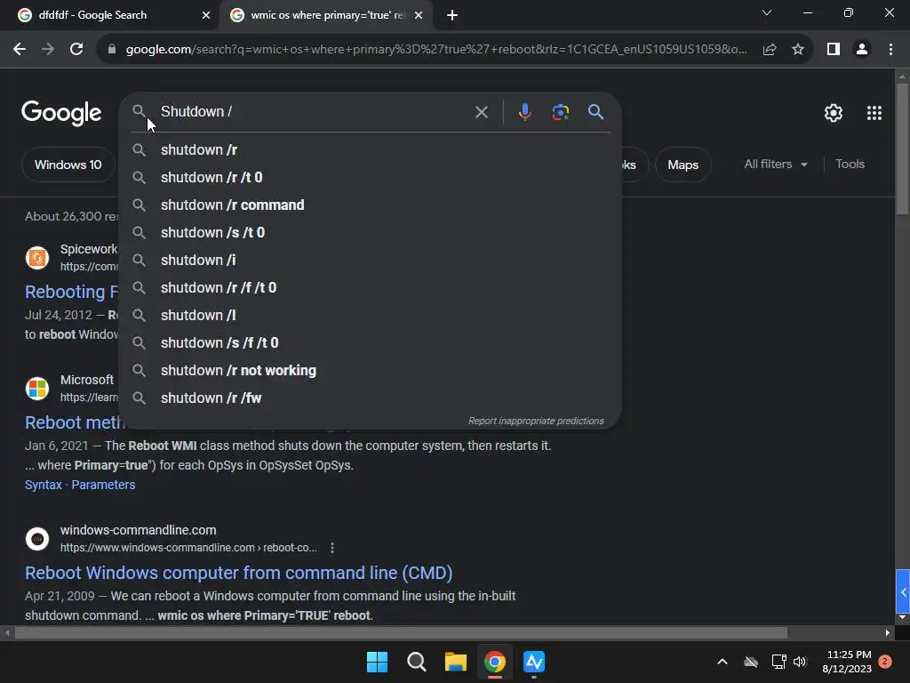
Task: Open Windows taskbar Search
Action: [x=416, y=662]
